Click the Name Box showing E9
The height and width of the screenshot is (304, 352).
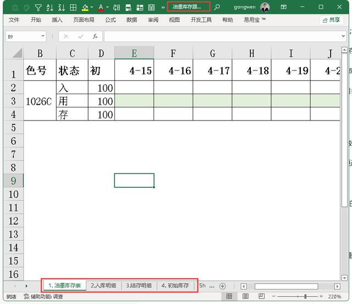(x=23, y=36)
